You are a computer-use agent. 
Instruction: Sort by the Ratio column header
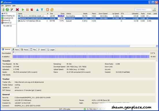click(x=143, y=14)
